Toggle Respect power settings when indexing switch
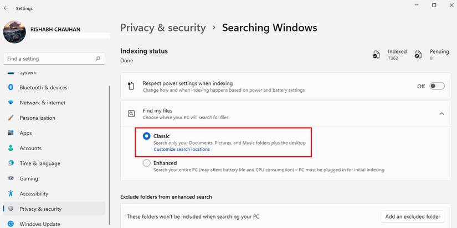This screenshot has height=228, width=457. 437,86
